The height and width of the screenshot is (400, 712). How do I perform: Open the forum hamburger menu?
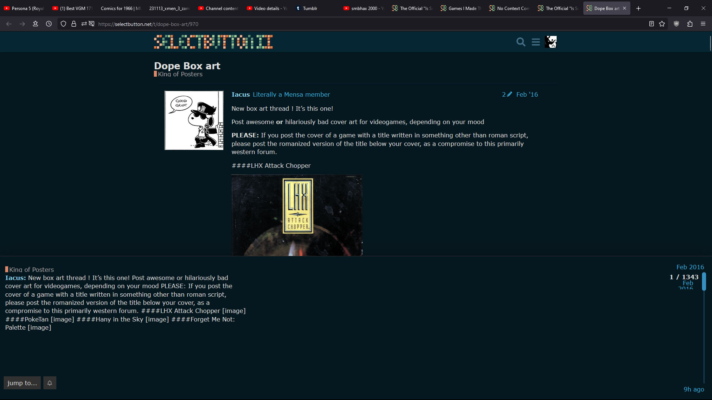click(535, 42)
